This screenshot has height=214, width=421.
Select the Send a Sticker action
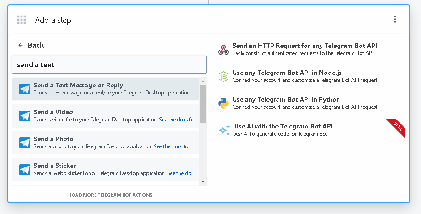coord(106,170)
